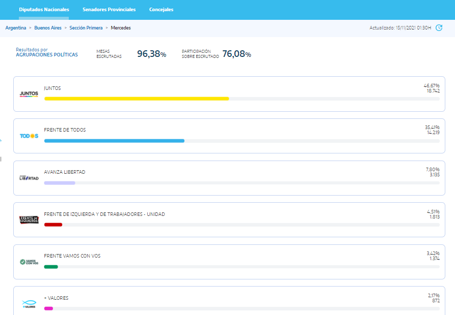Navigate to Buenos Aires breadcrumb link
This screenshot has height=315, width=455.
pyautogui.click(x=48, y=28)
